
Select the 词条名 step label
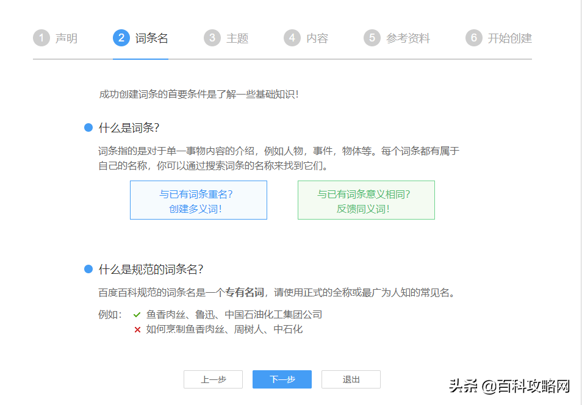pyautogui.click(x=151, y=38)
